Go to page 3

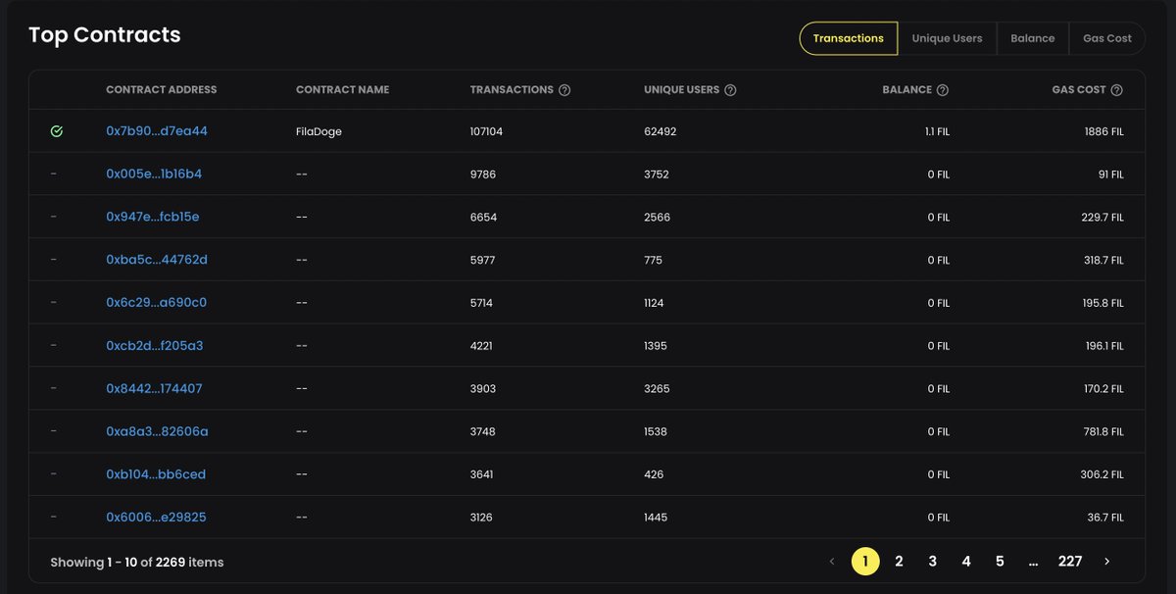933,562
